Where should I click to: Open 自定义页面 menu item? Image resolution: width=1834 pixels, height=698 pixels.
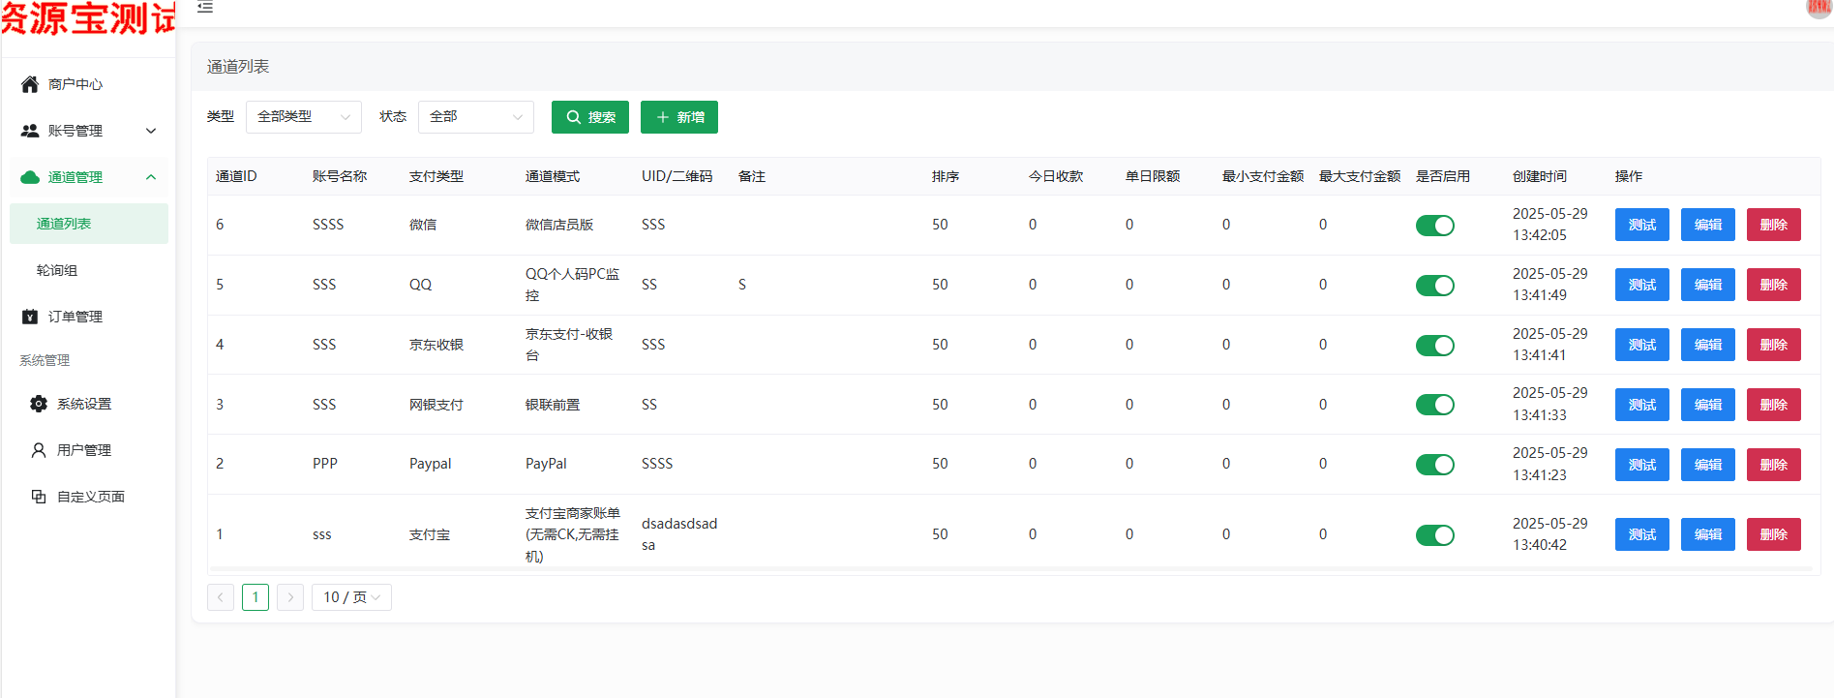coord(89,497)
